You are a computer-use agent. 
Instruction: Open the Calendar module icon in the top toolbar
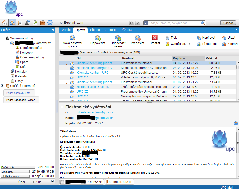(x=20, y=23)
